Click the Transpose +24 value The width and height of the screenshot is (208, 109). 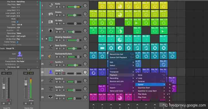18,28
